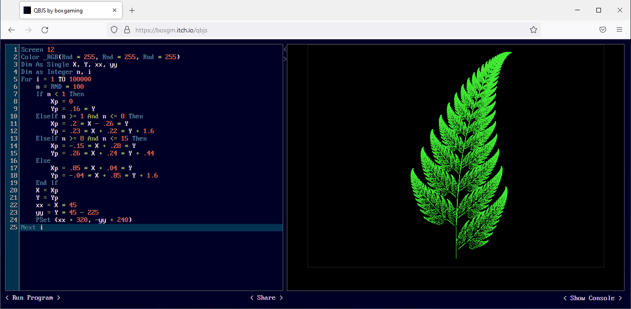Reload the page with the refresh icon
Screen dimensions: 631x309
pyautogui.click(x=45, y=30)
